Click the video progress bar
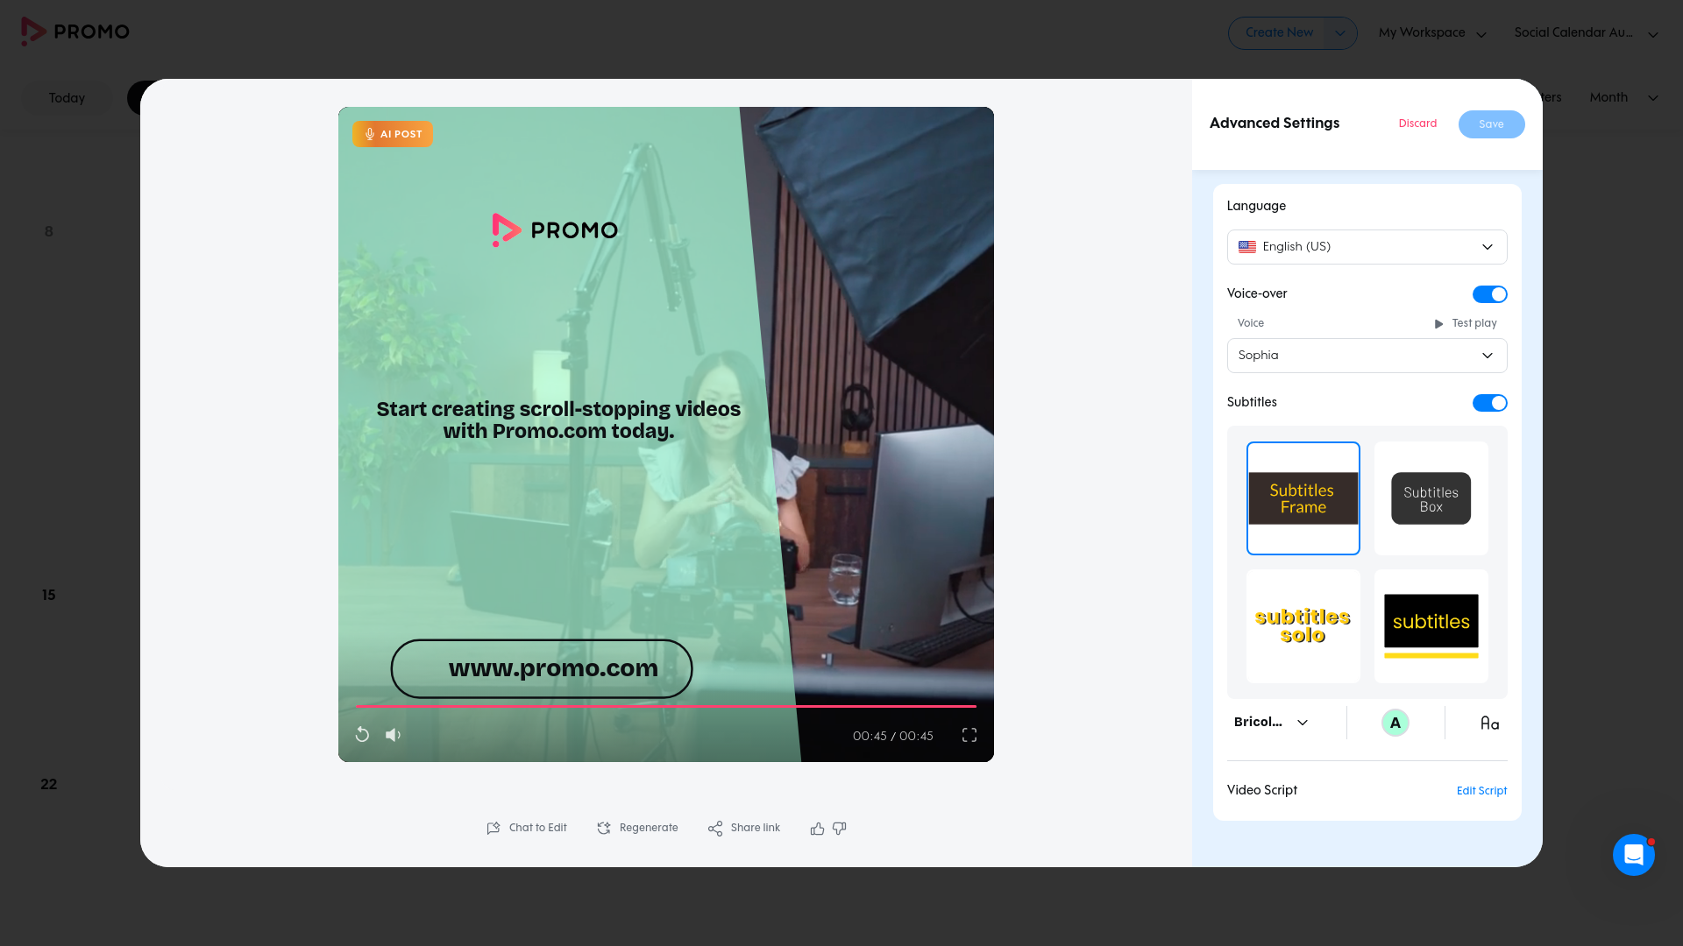 [x=665, y=706]
